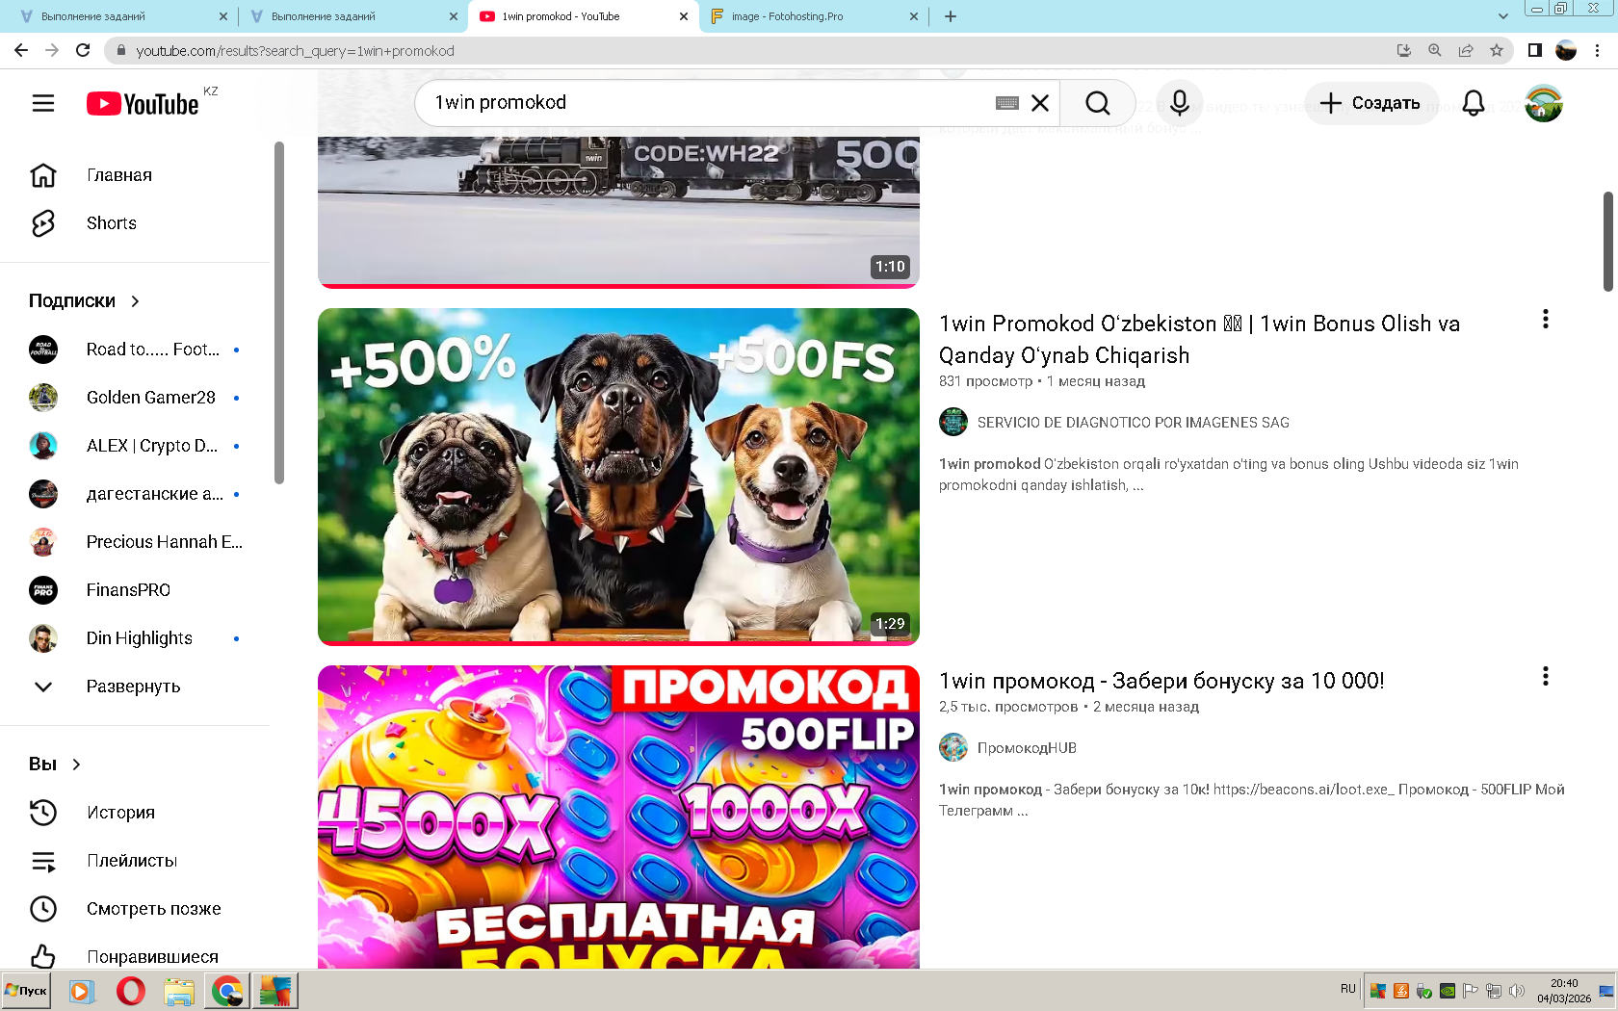Open video title 1win промокод - Забери бонуску

[1161, 681]
